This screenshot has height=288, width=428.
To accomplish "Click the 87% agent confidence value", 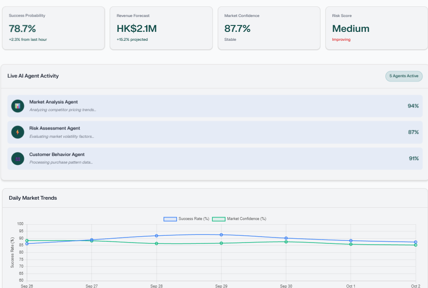I will click(413, 132).
